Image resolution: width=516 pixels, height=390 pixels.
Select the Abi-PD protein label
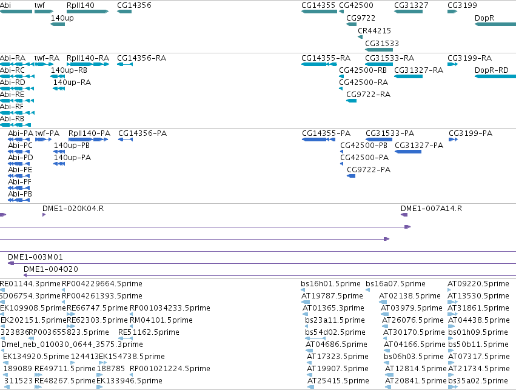pyautogui.click(x=21, y=158)
